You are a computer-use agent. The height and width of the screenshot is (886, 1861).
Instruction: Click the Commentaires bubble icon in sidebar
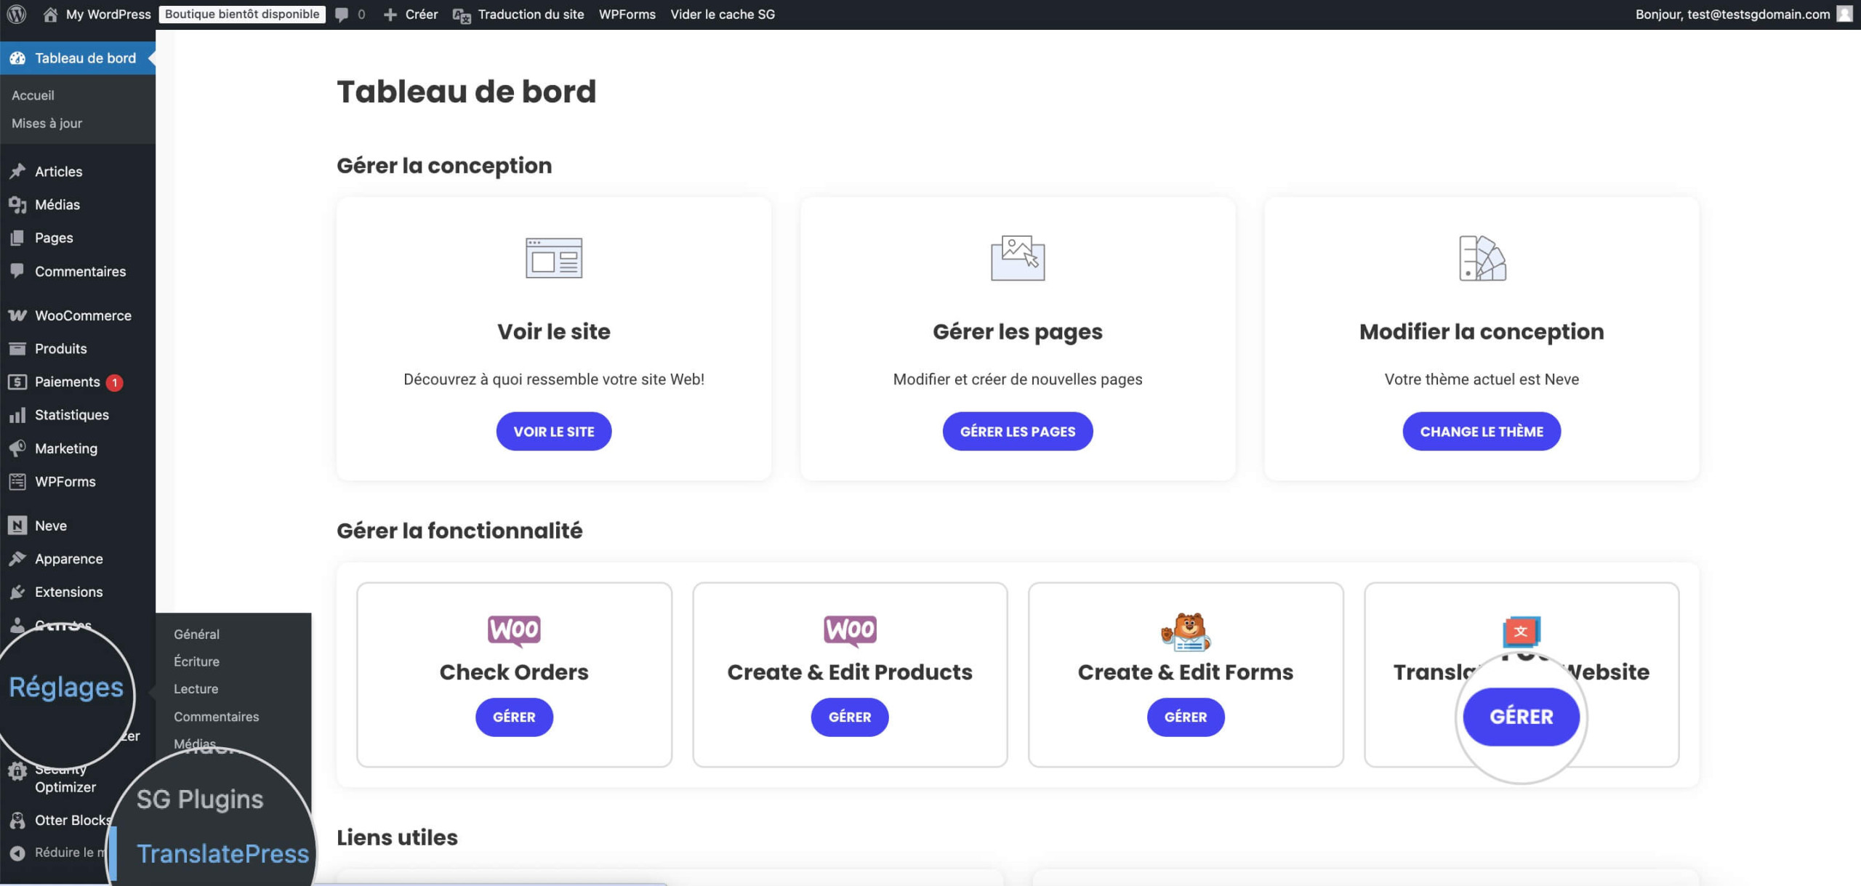[x=17, y=271]
